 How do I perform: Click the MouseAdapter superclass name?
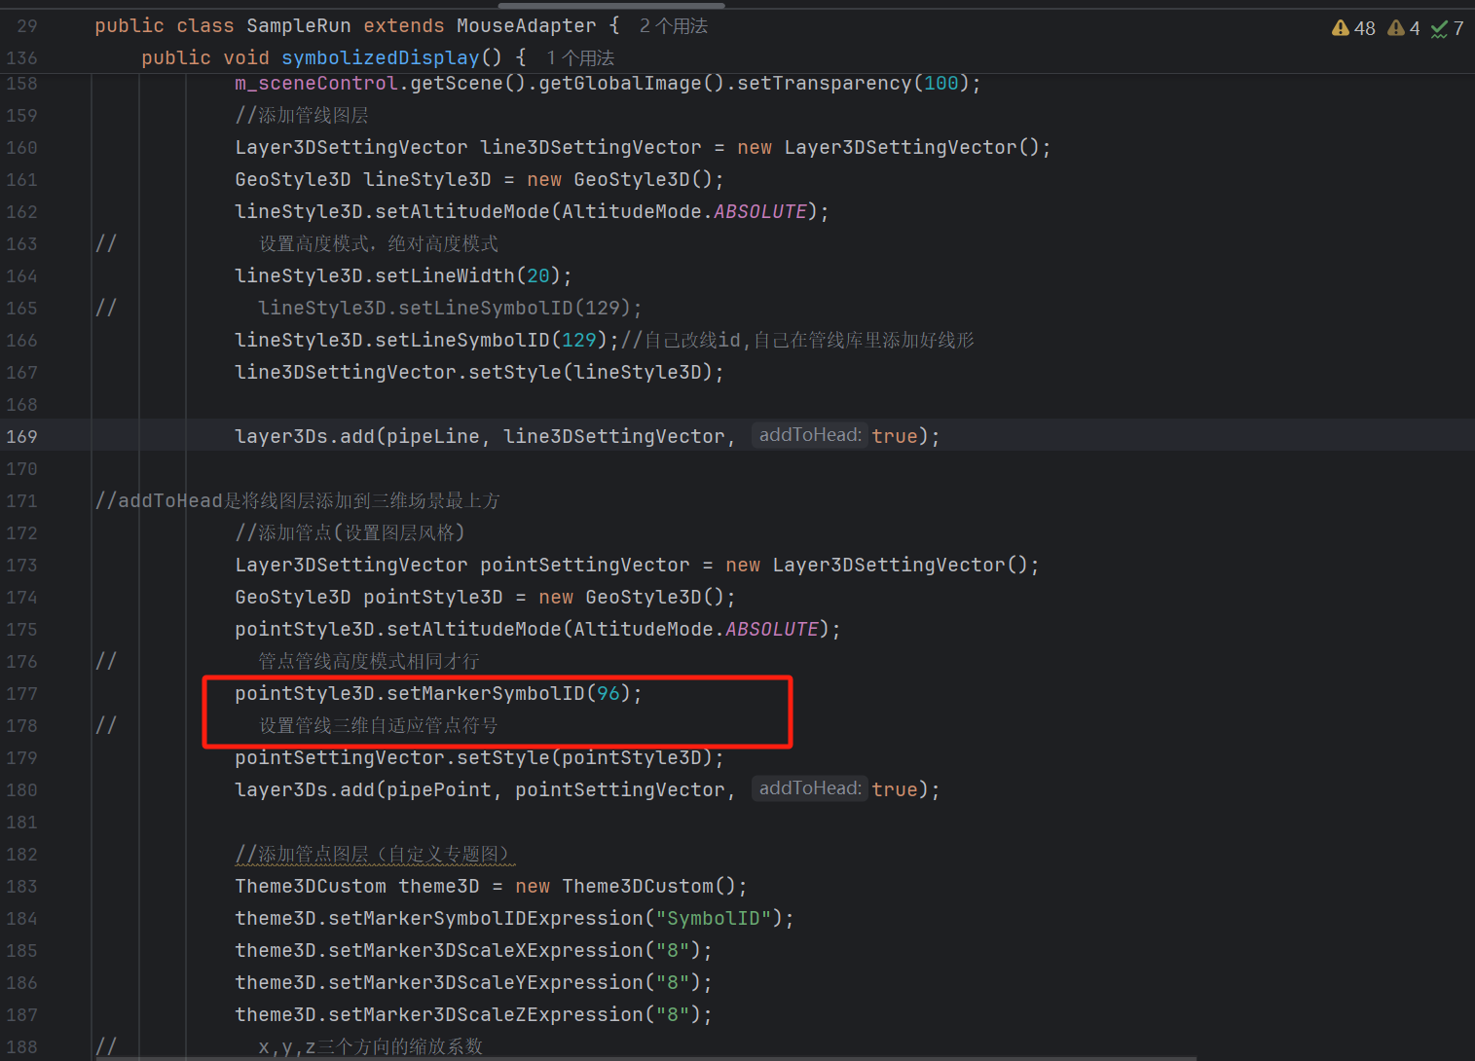[x=526, y=26]
